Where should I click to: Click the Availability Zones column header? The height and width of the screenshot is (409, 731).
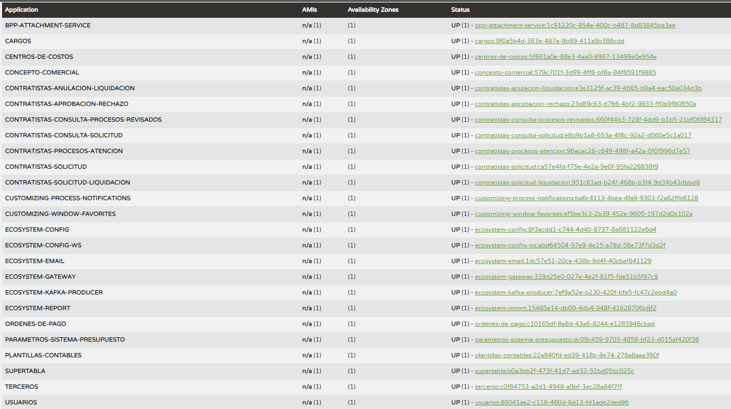click(x=373, y=10)
